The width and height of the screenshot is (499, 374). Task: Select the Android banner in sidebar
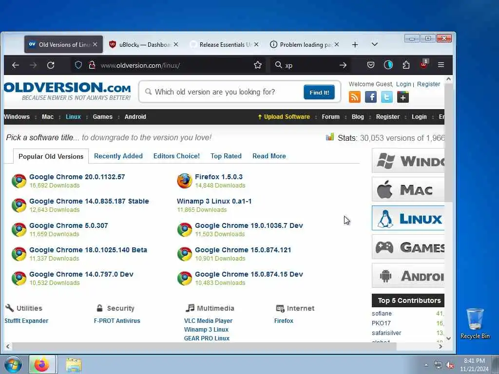408,276
